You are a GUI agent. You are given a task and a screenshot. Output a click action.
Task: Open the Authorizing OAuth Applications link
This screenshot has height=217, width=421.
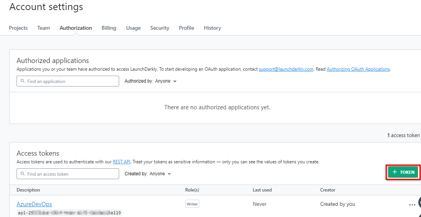[358, 69]
